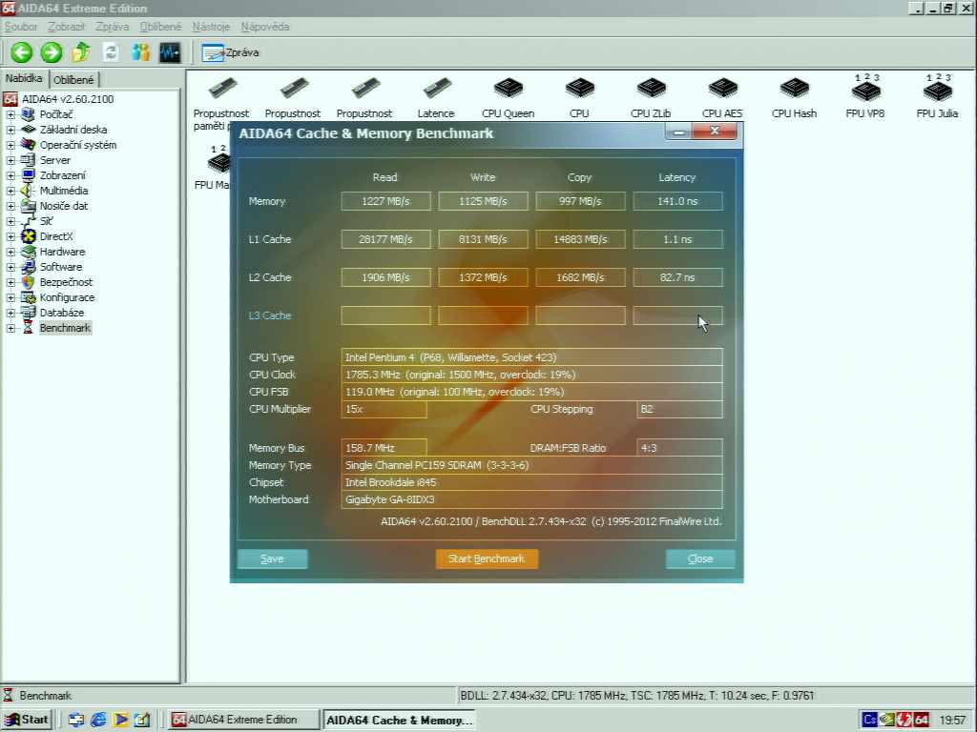Click the Chipset field Intel Brookdale i845
This screenshot has width=977, height=732.
click(x=531, y=482)
